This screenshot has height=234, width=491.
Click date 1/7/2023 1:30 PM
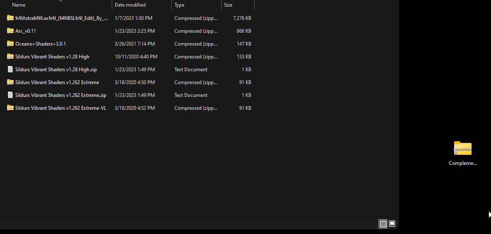pos(133,18)
